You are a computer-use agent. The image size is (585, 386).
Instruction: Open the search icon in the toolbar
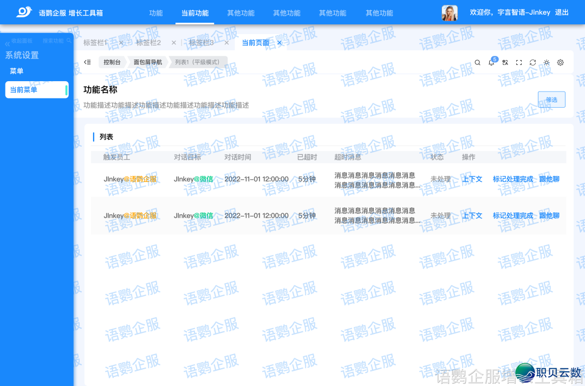point(478,63)
